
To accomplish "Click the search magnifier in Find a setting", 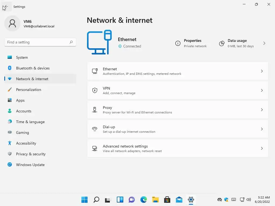I will [71, 42].
